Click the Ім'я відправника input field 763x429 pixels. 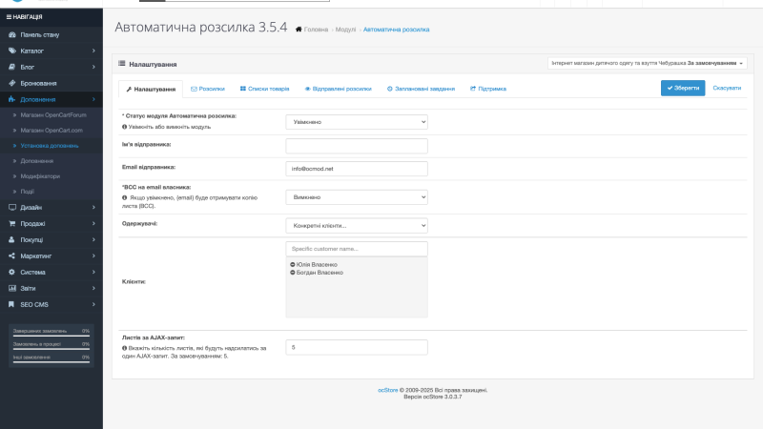pos(357,146)
